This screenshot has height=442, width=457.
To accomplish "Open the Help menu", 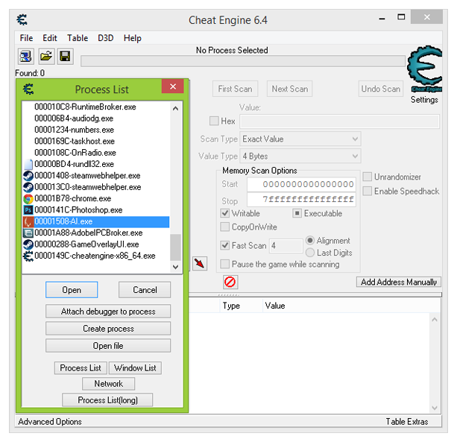I will coord(132,38).
